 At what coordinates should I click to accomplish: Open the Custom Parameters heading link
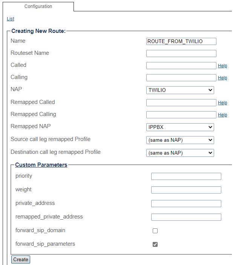[41, 165]
